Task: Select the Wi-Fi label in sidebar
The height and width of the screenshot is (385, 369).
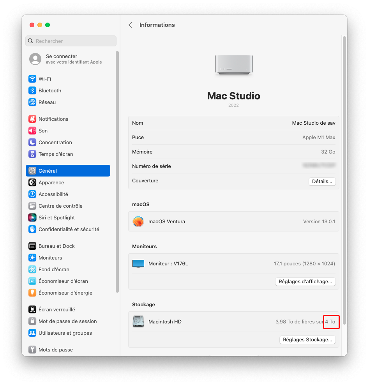Action: (x=45, y=79)
